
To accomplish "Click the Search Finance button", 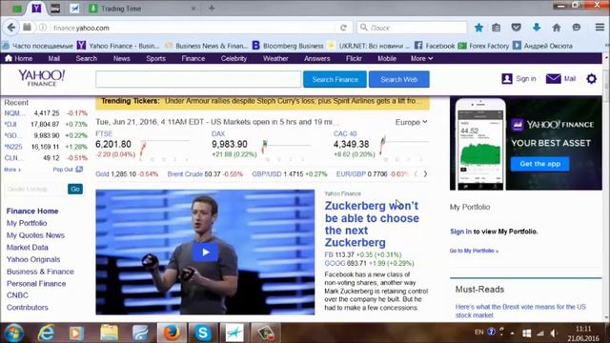I will click(x=335, y=79).
